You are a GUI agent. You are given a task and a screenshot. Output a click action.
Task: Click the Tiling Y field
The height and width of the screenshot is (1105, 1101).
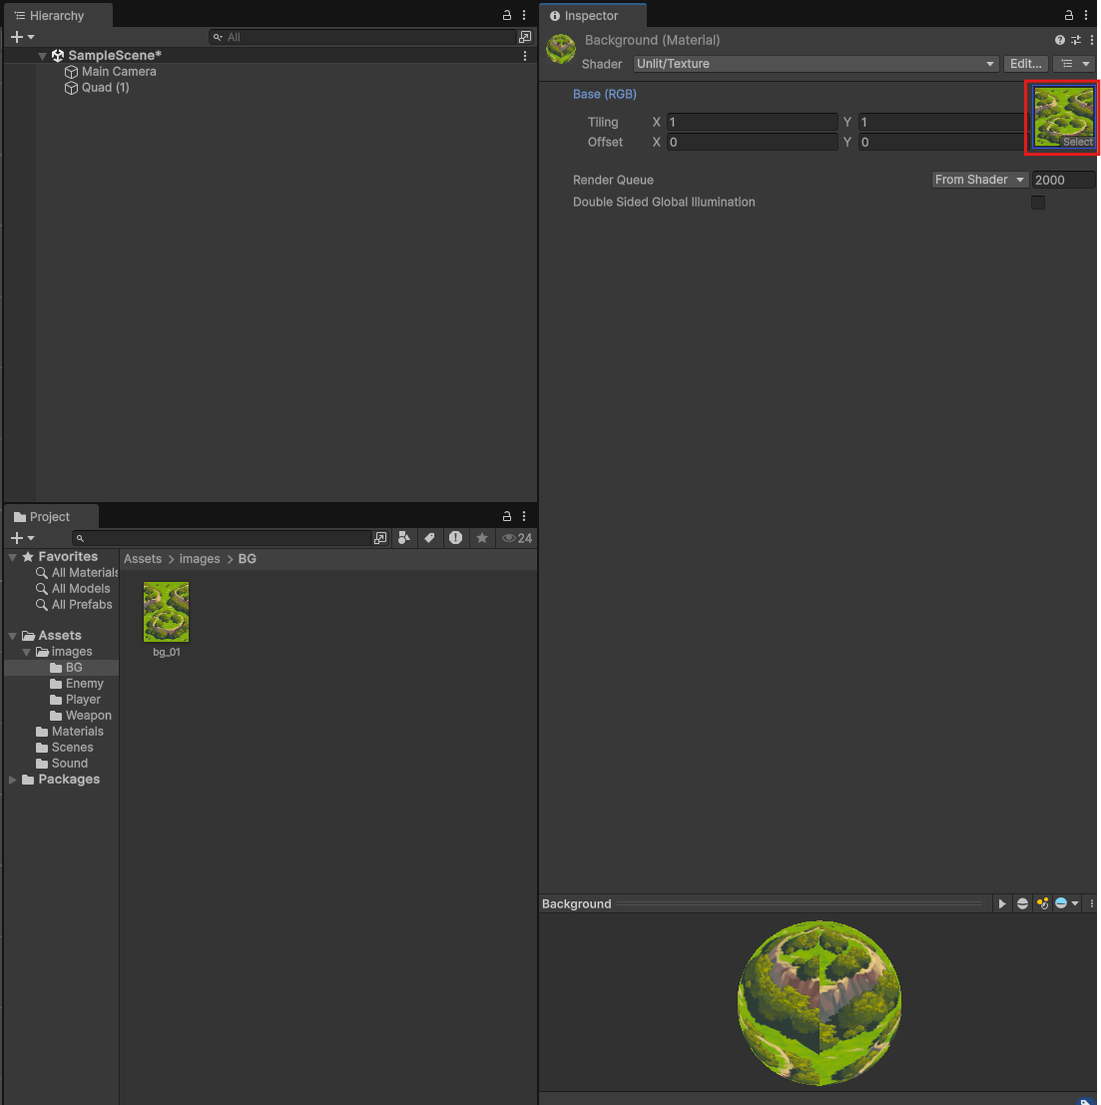click(x=943, y=122)
